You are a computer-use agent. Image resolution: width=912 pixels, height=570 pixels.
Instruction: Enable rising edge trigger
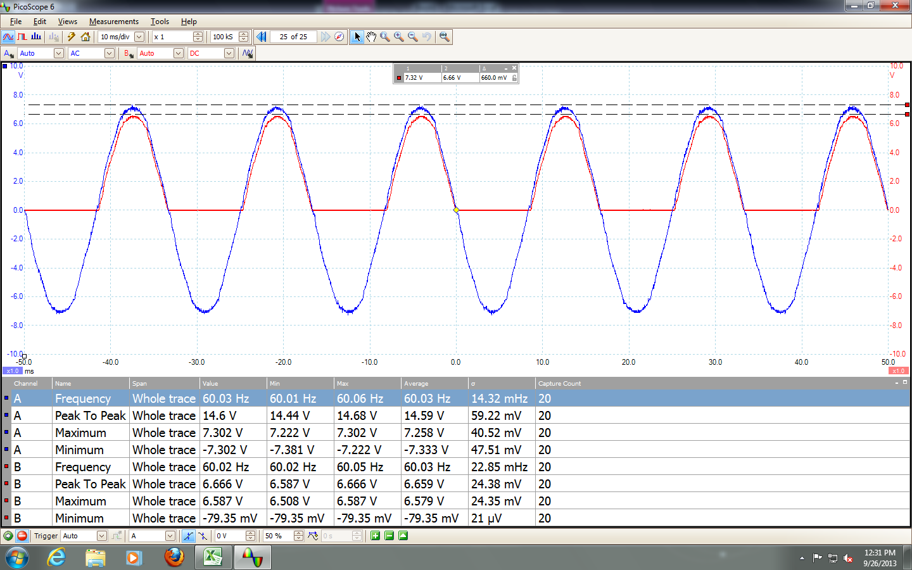(187, 536)
